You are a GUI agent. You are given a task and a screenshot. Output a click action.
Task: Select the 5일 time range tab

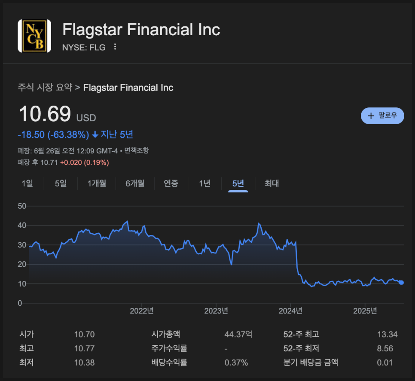[x=61, y=183]
